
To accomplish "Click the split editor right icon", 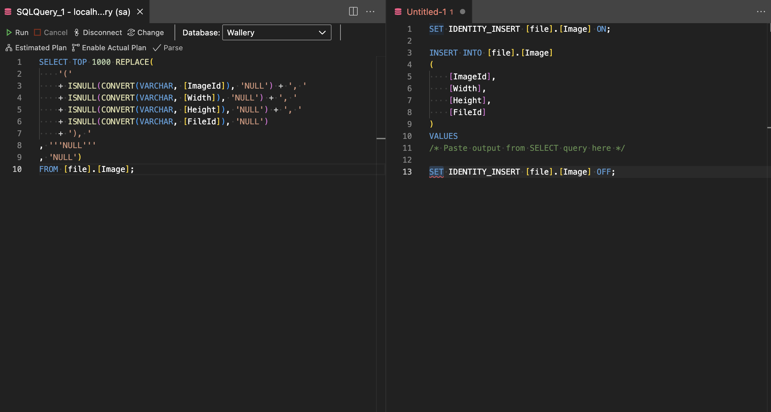I will pyautogui.click(x=353, y=12).
